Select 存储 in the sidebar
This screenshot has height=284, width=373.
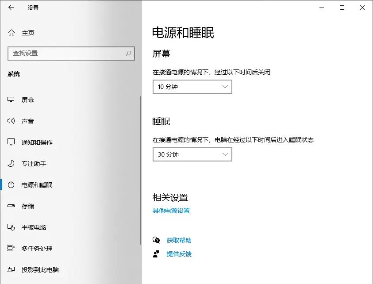(x=28, y=206)
